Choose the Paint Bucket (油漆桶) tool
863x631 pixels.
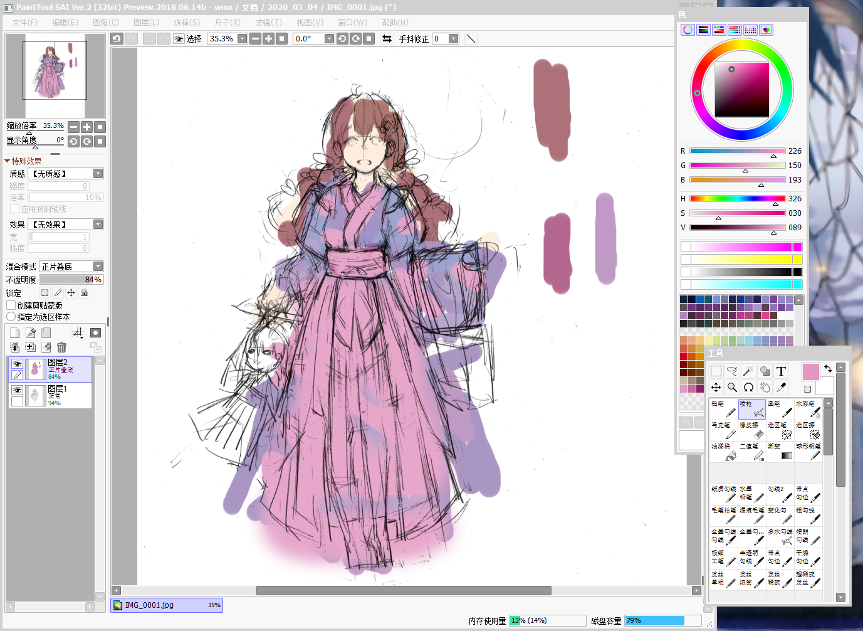click(x=724, y=452)
